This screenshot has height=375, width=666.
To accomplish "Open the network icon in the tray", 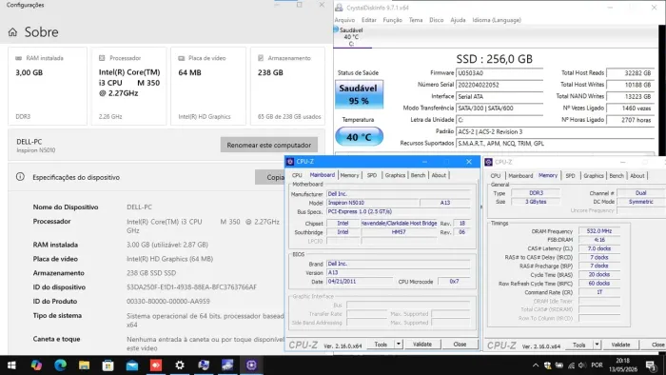I will point(571,365).
